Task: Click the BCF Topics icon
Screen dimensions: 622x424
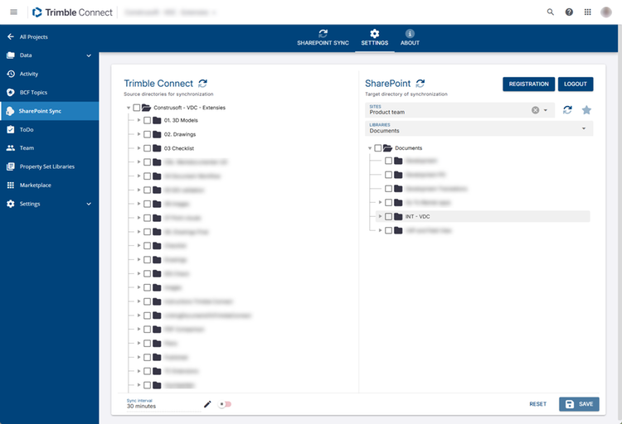Action: (11, 92)
